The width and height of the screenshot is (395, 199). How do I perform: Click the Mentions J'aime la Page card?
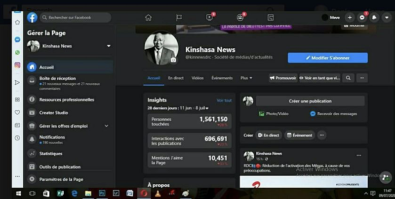[x=190, y=160]
